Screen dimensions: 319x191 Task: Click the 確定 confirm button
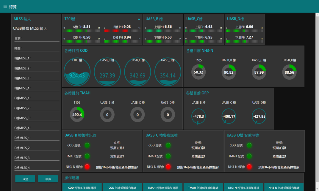[x=25, y=179]
